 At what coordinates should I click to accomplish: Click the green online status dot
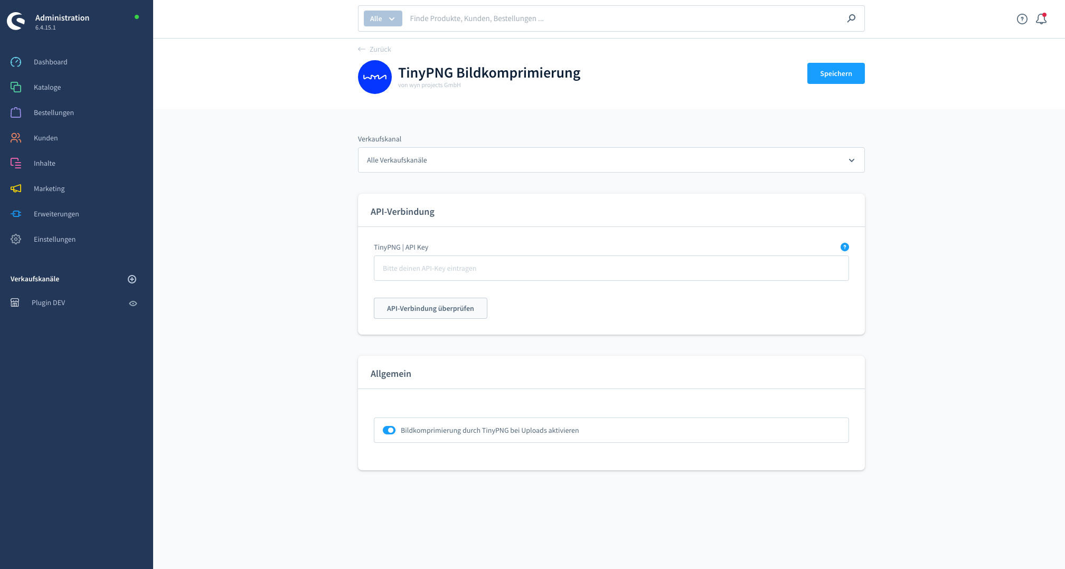click(137, 17)
